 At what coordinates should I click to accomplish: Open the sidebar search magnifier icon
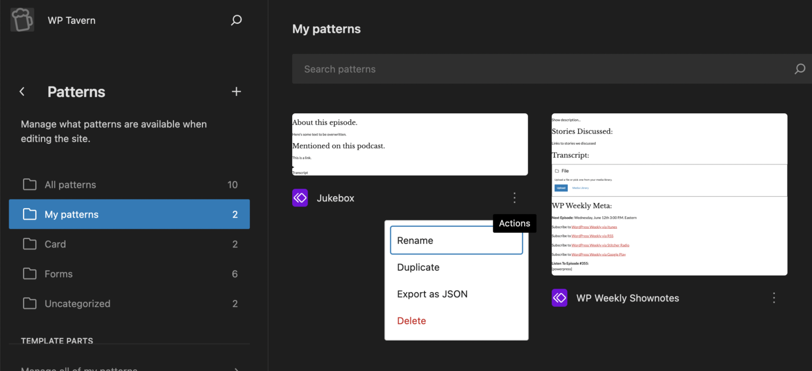coord(236,20)
